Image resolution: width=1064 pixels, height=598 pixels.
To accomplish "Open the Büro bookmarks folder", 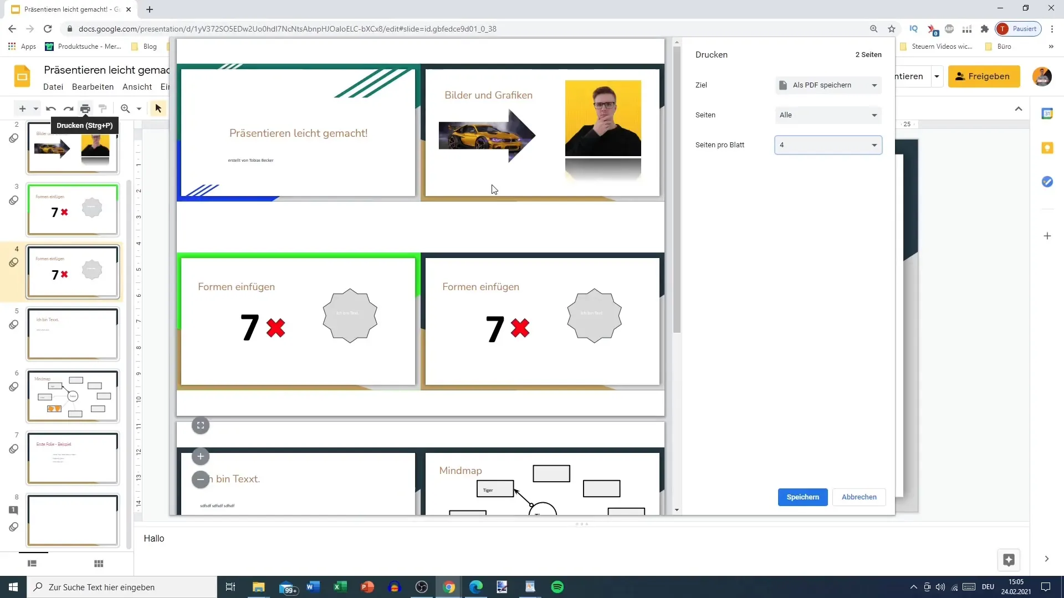I will [x=999, y=47].
